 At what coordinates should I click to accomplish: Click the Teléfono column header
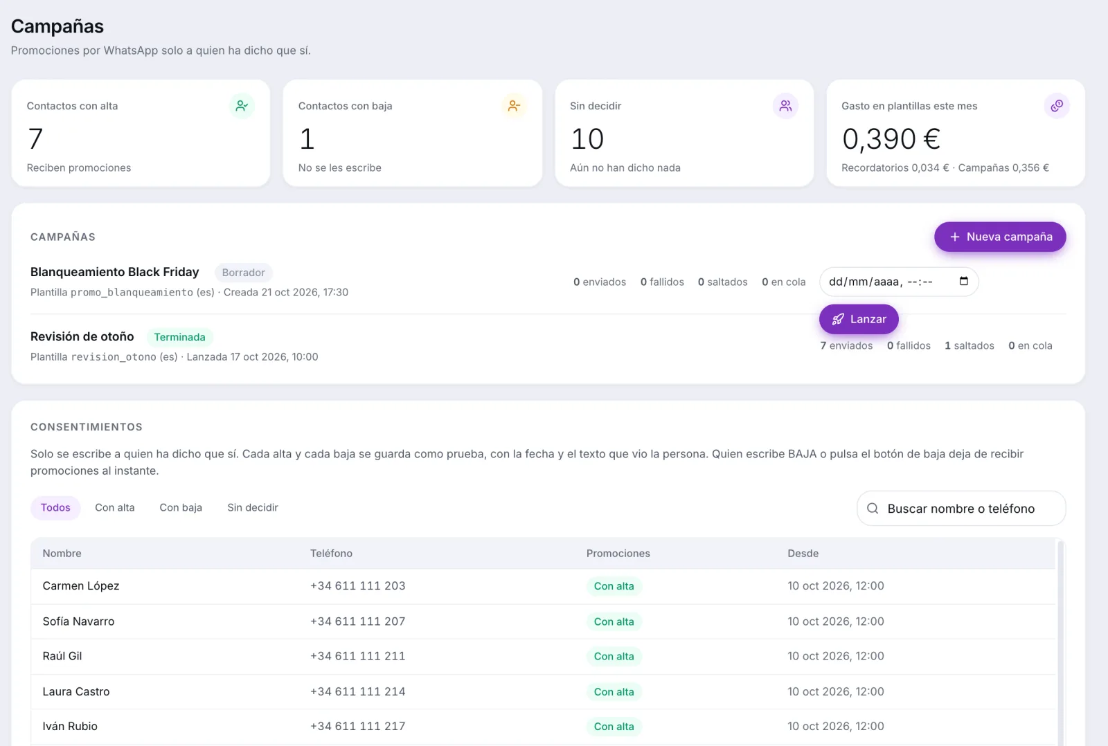click(331, 554)
